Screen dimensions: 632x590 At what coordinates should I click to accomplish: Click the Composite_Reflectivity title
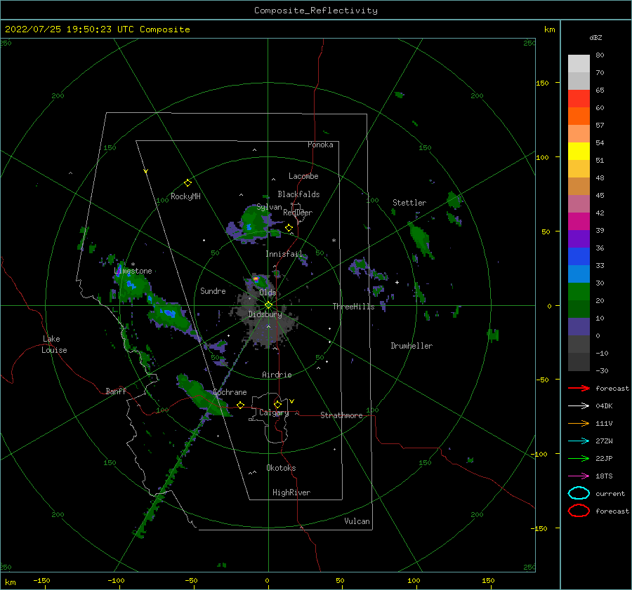[316, 11]
